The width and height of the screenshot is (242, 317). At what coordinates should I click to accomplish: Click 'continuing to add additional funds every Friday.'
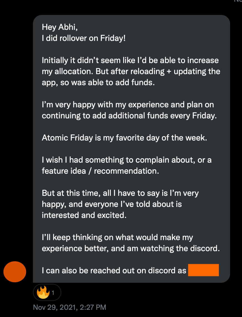[x=129, y=116]
